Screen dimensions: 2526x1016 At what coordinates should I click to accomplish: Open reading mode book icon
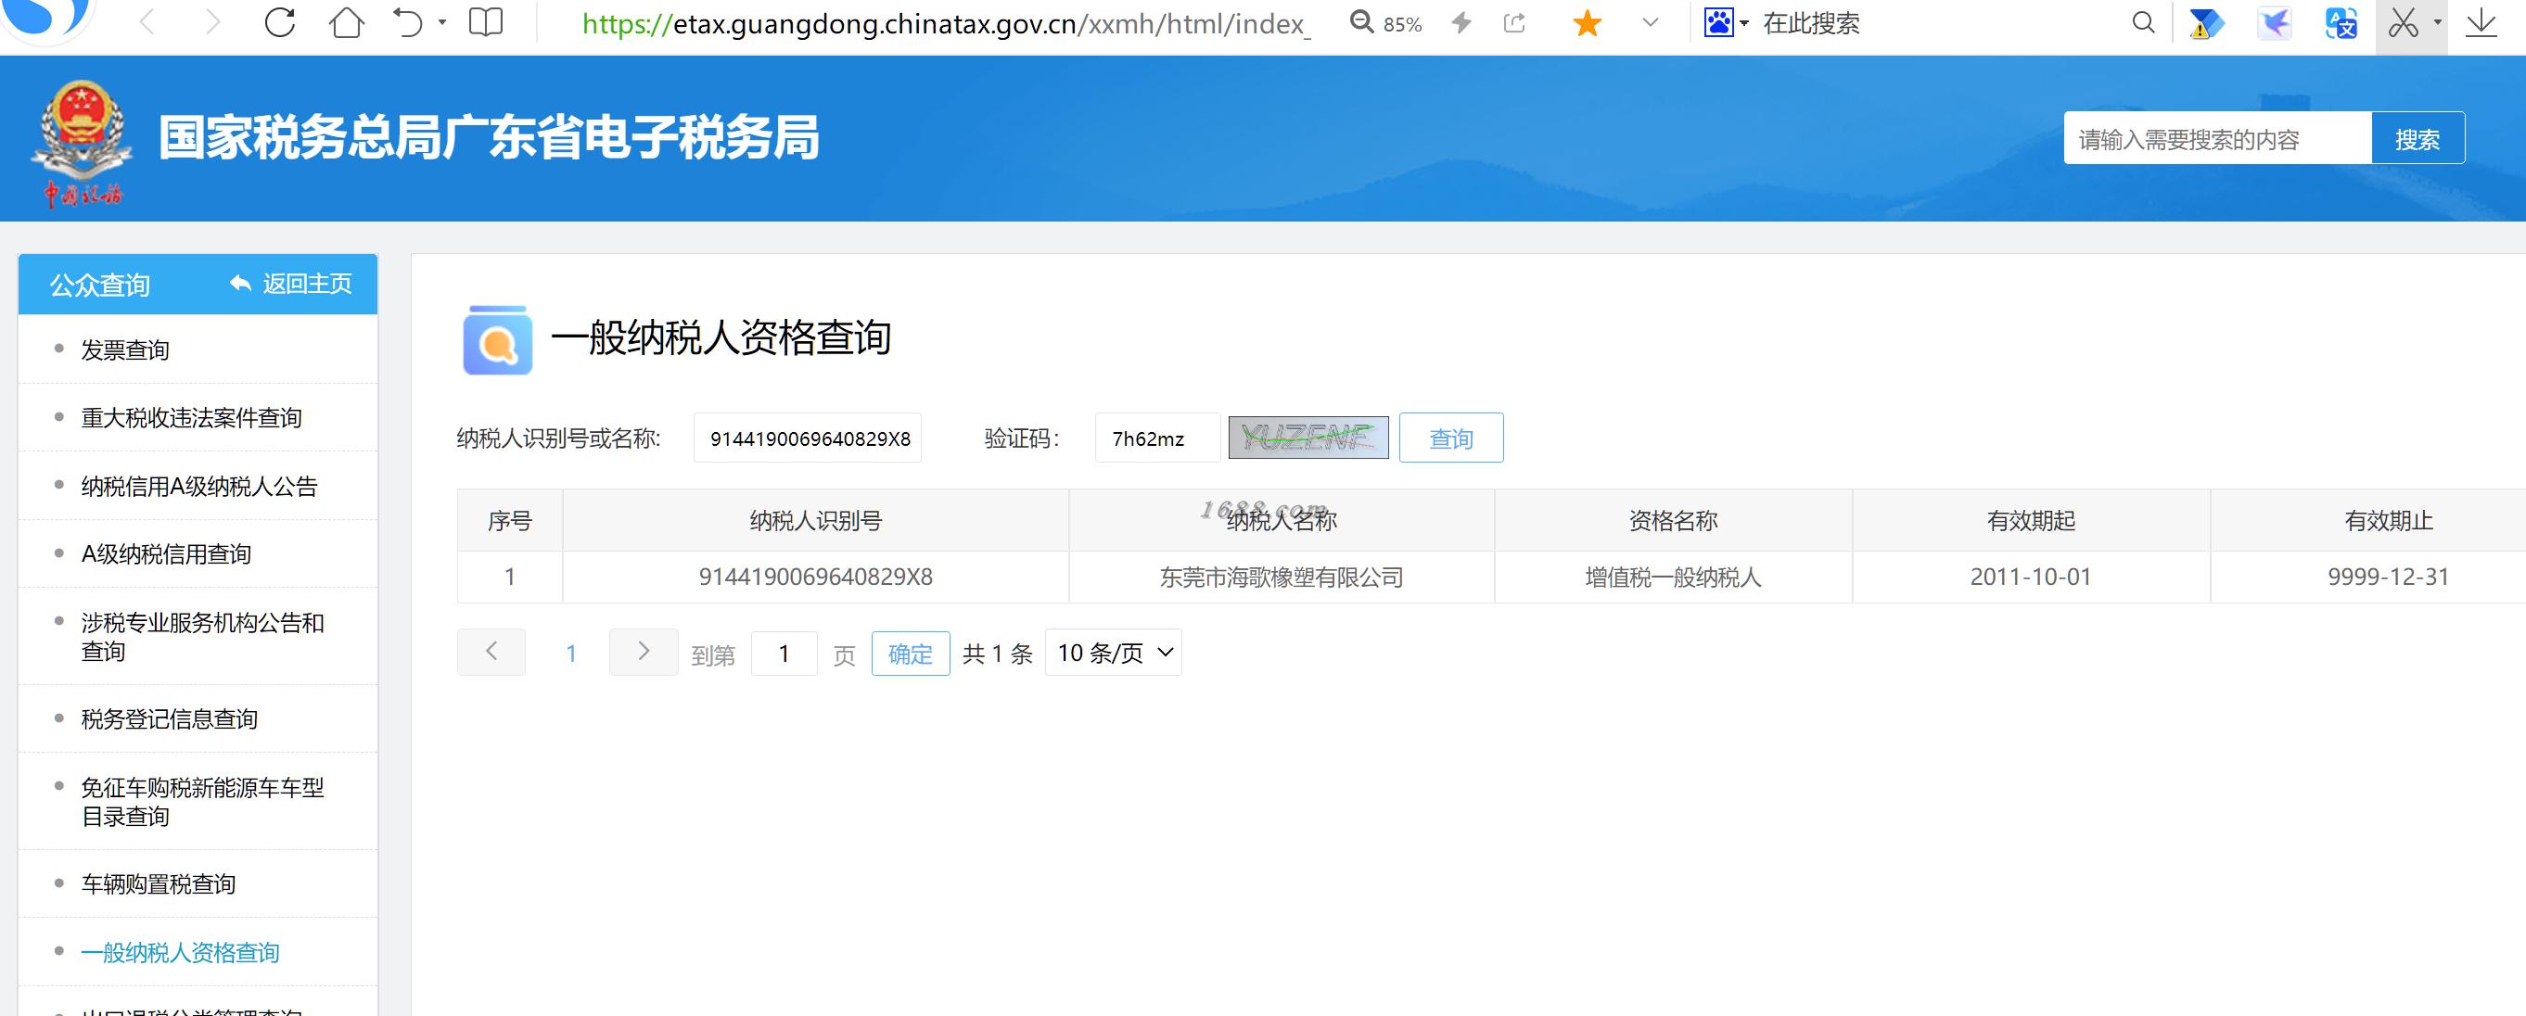click(x=486, y=22)
